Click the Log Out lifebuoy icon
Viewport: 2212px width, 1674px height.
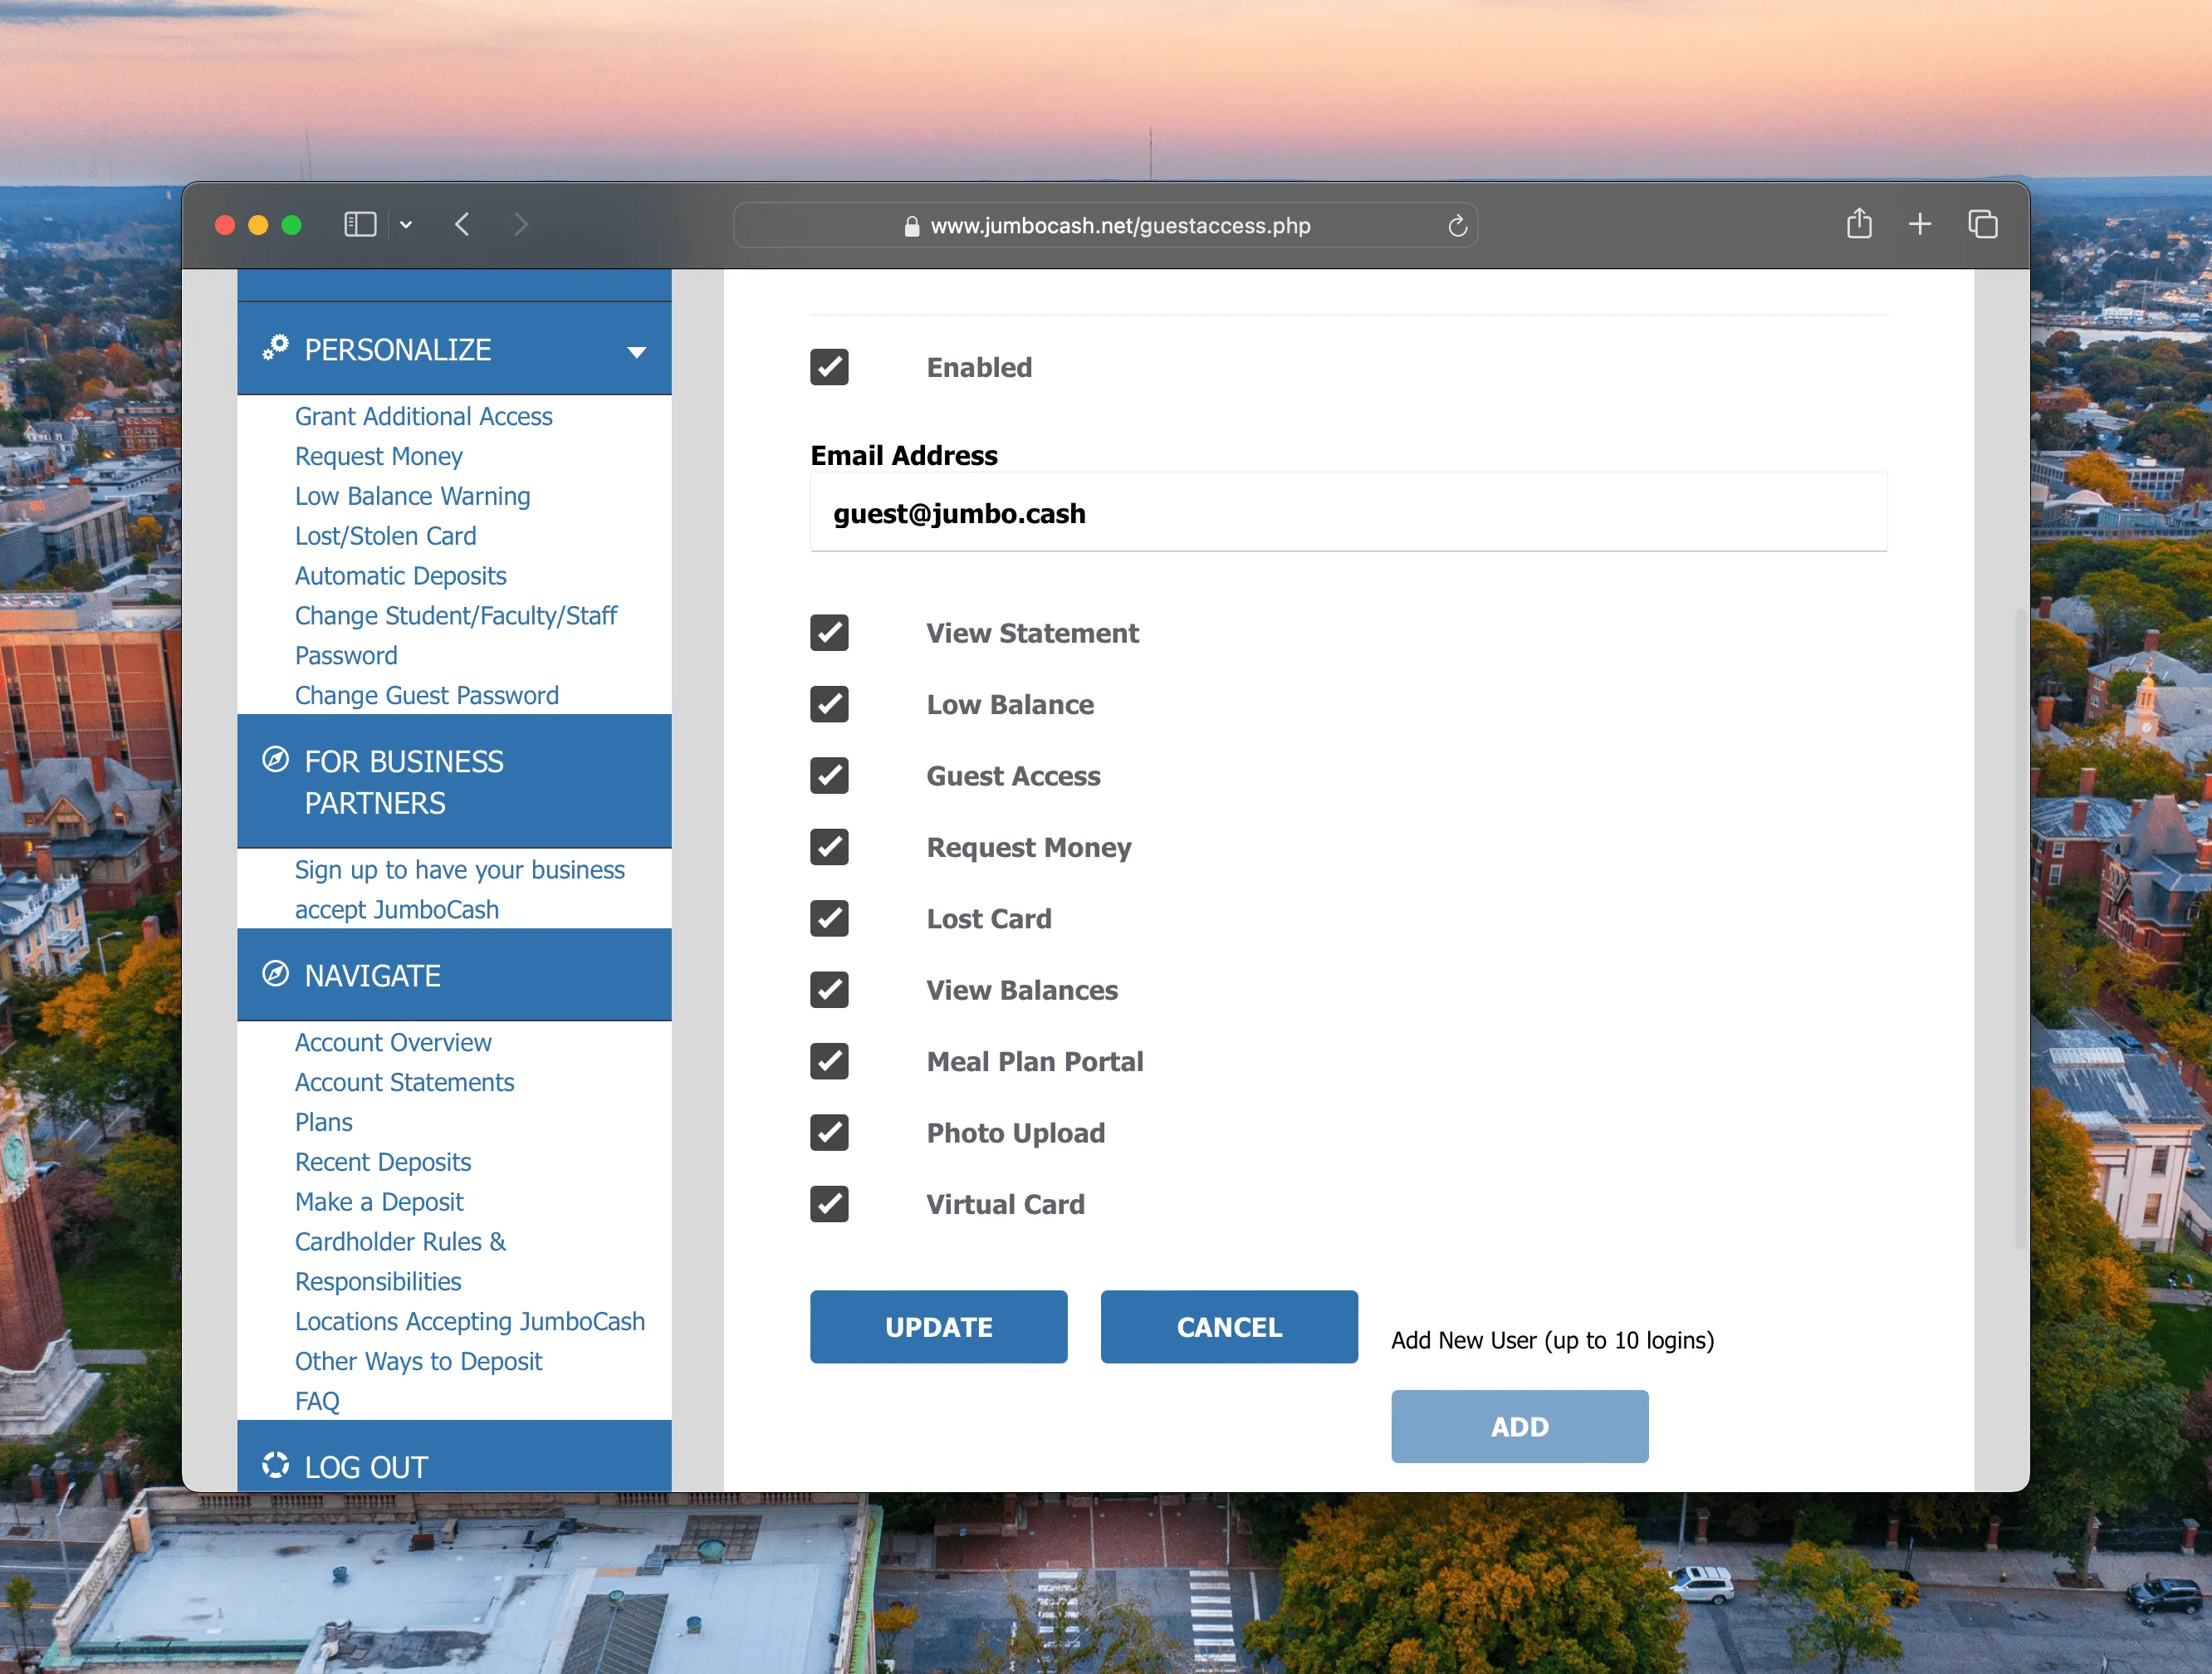(275, 1465)
